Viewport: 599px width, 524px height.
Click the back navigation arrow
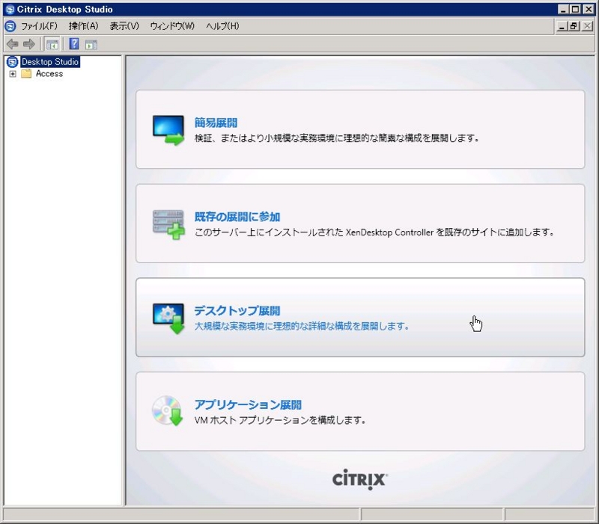click(x=10, y=43)
